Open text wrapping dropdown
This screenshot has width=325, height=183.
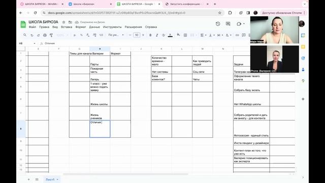point(220,35)
